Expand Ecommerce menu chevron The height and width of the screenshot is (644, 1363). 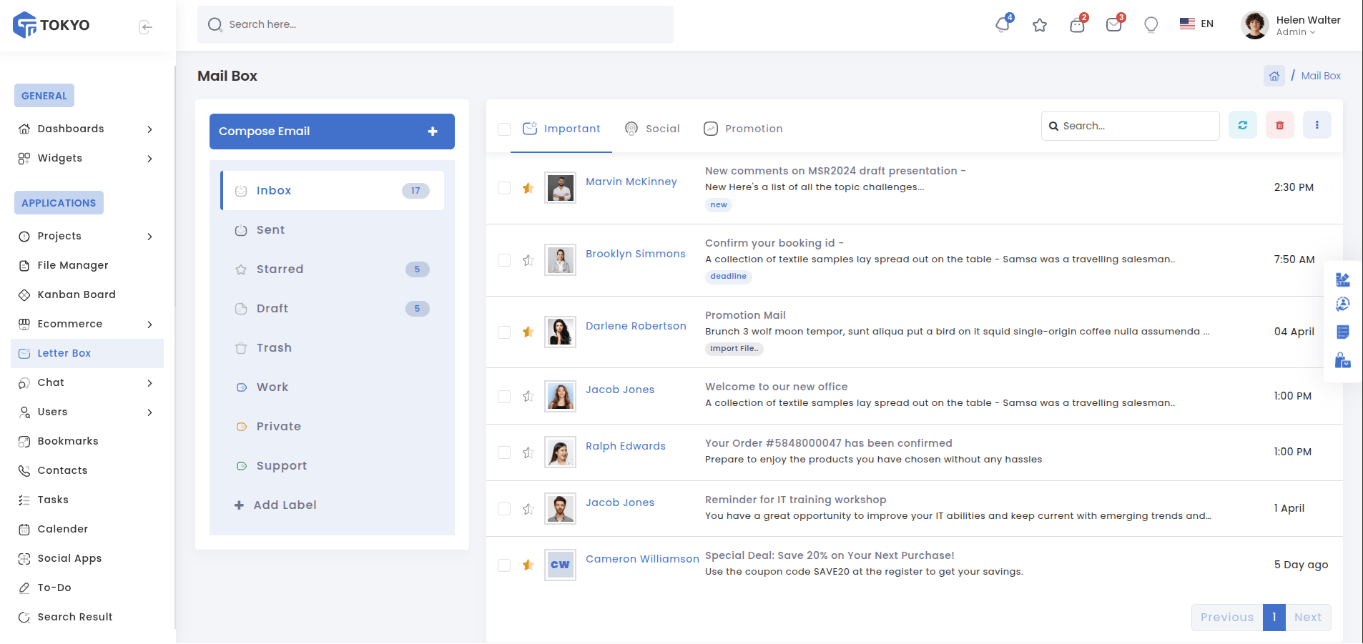coord(149,325)
